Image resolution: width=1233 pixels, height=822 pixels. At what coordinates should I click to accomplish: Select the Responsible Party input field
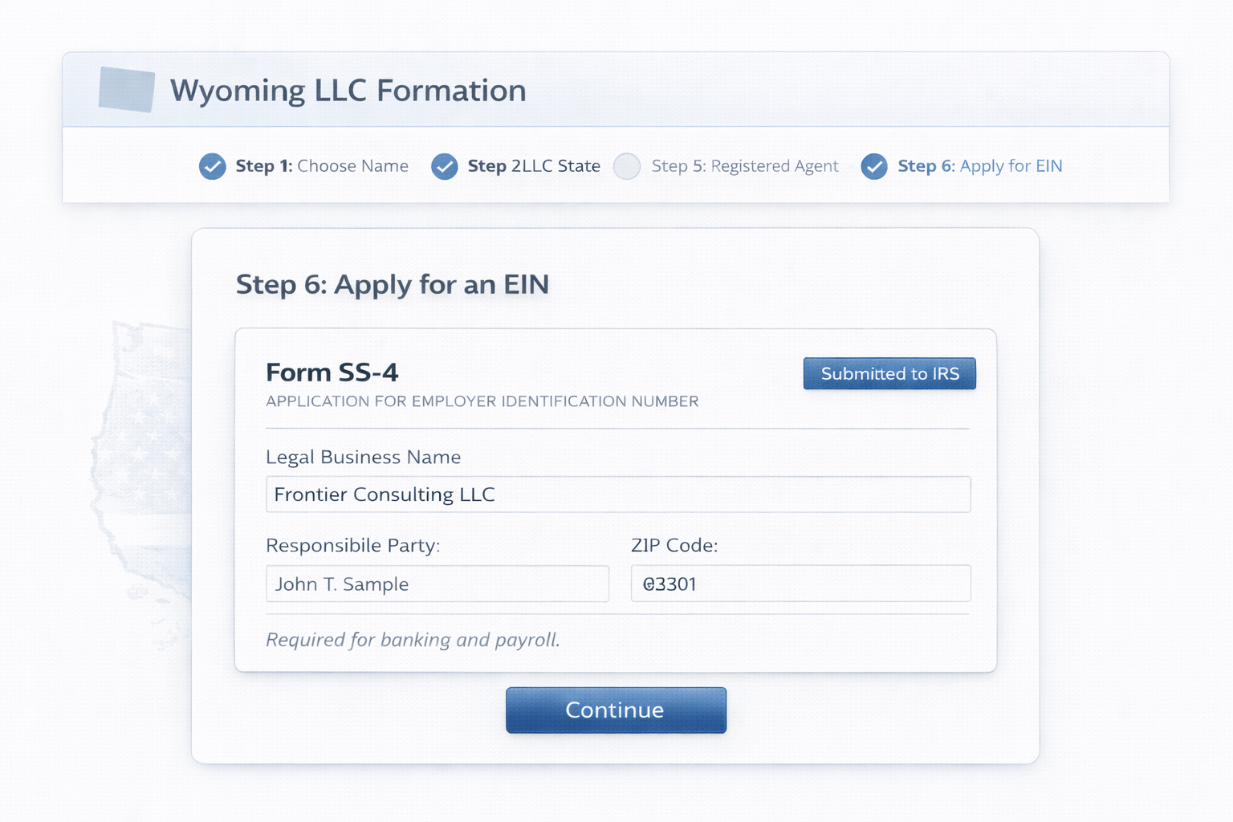(437, 584)
